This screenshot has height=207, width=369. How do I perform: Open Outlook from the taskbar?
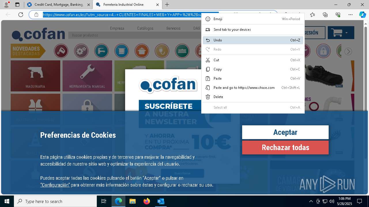161,201
